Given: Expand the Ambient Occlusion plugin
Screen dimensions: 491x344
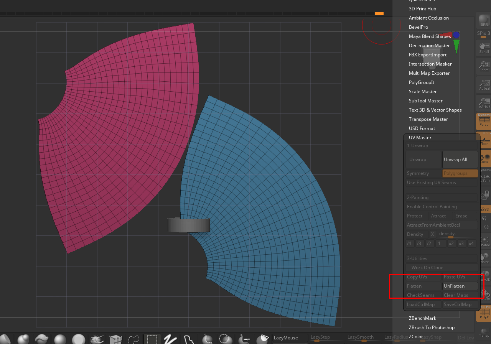Looking at the screenshot, I should pos(429,18).
